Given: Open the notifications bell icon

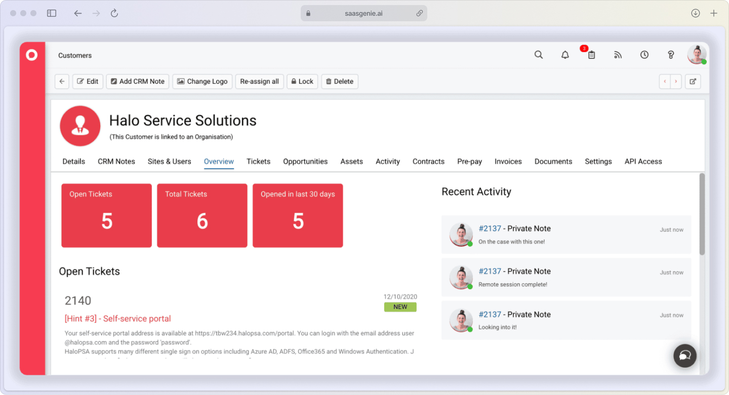Looking at the screenshot, I should pyautogui.click(x=565, y=55).
